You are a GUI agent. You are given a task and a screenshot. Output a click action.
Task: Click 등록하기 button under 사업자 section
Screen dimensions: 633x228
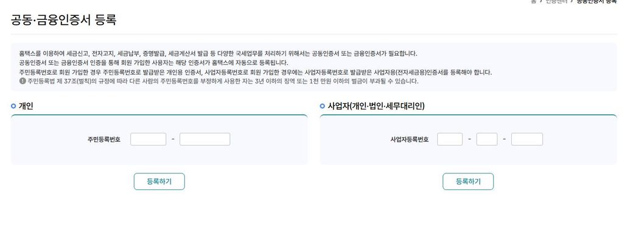468,181
